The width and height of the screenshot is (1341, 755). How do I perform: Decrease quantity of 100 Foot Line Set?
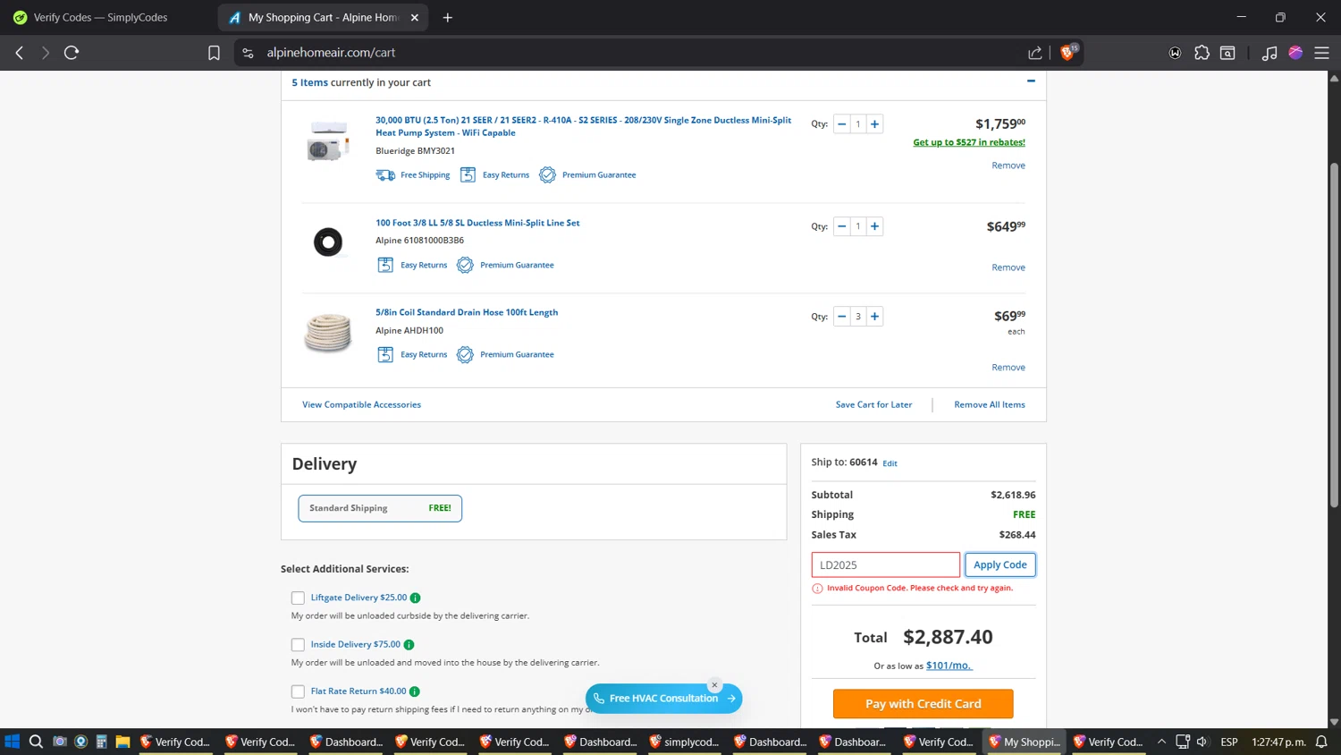tap(841, 226)
